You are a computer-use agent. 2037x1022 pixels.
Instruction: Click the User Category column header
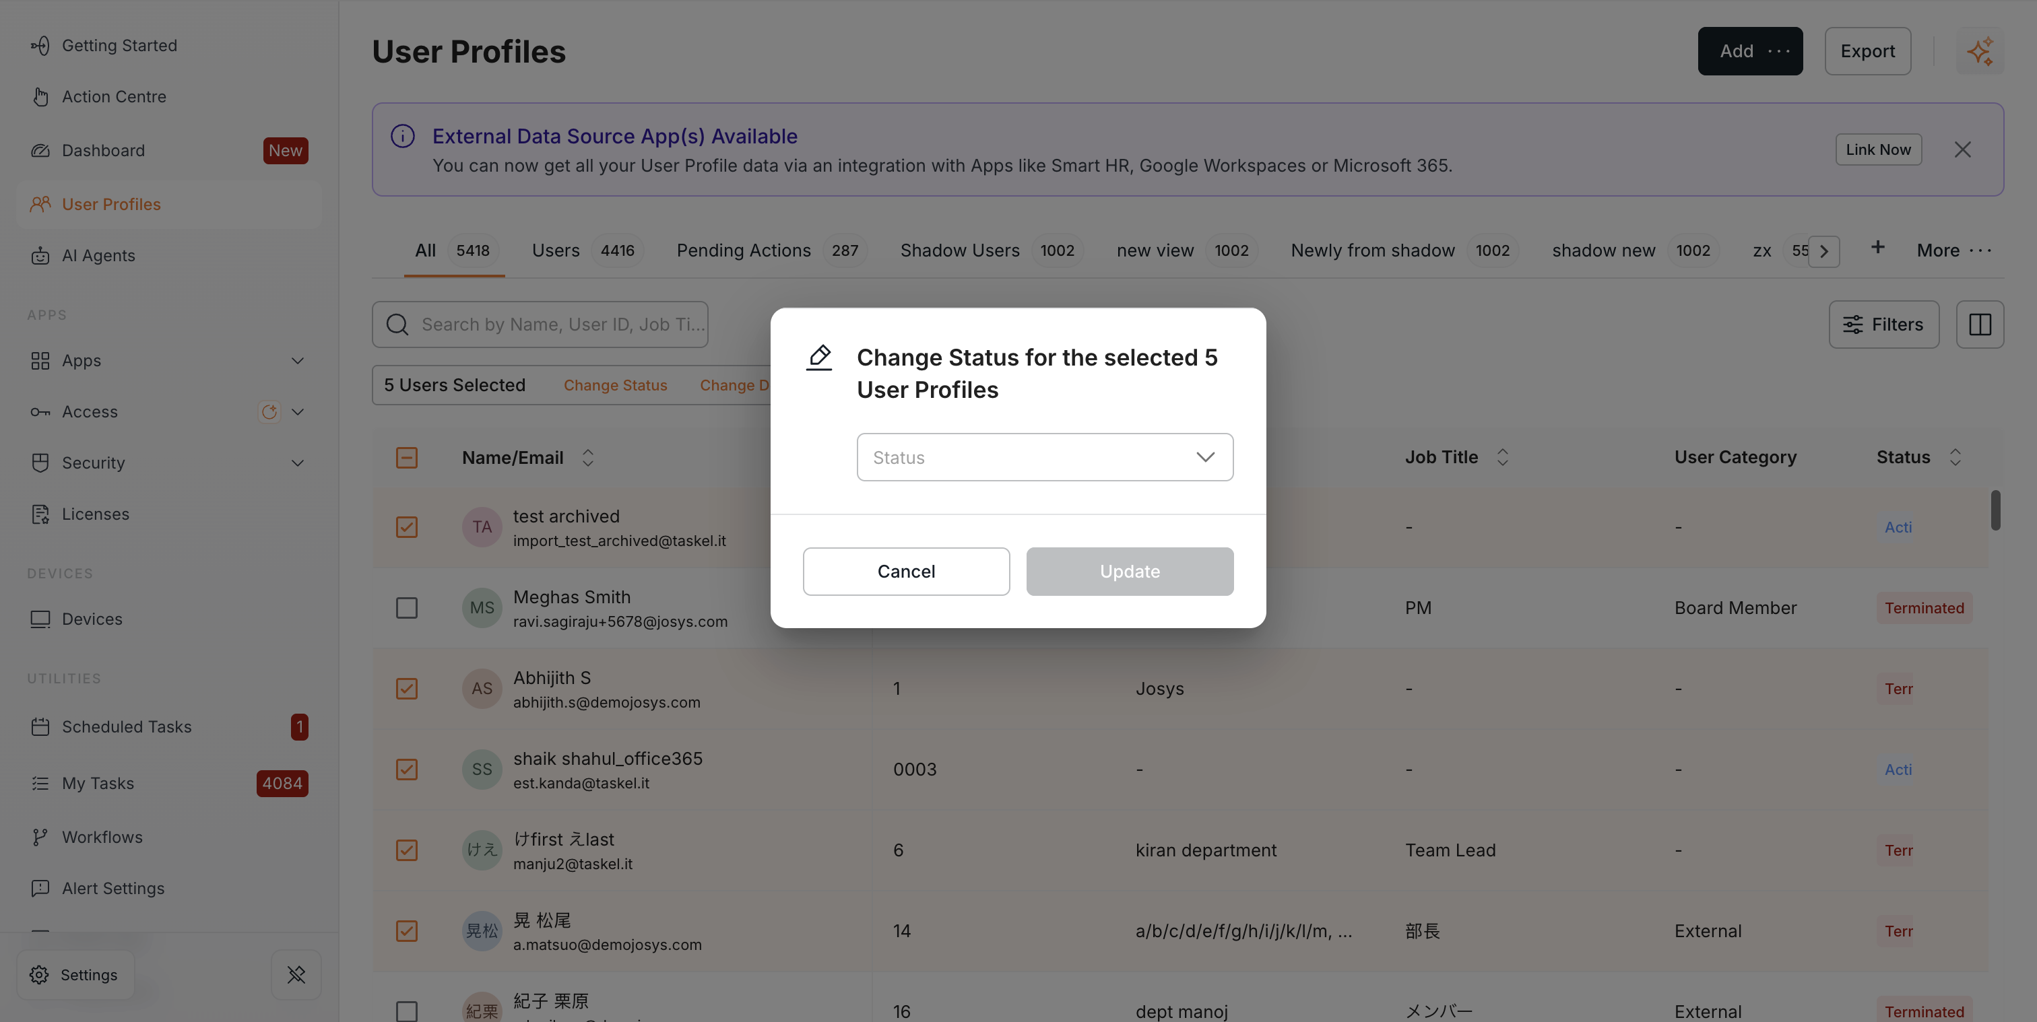point(1735,457)
